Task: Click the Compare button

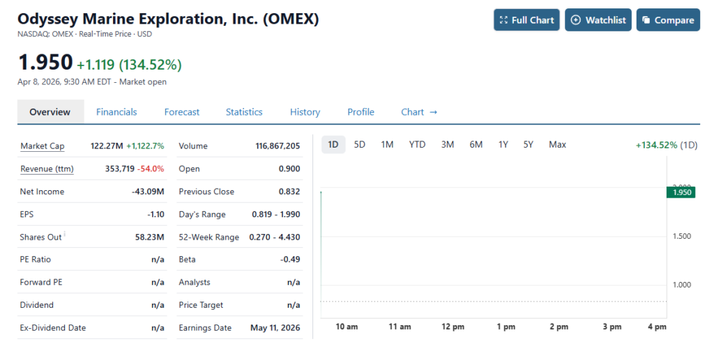Action: pyautogui.click(x=667, y=20)
